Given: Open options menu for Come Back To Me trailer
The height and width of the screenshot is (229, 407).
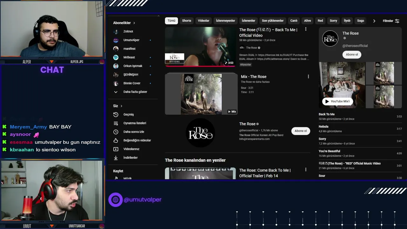Looking at the screenshot, I should click(306, 170).
